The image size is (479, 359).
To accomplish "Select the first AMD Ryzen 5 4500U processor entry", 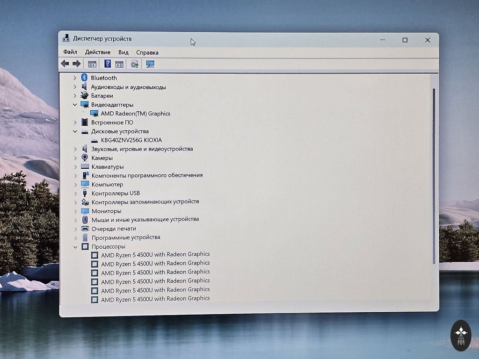I will (x=155, y=255).
